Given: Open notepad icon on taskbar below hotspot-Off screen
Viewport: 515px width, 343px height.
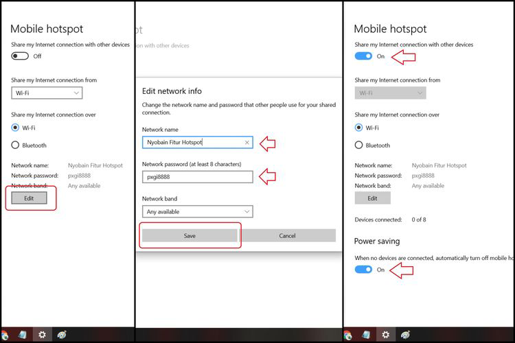Looking at the screenshot, I should tap(23, 335).
